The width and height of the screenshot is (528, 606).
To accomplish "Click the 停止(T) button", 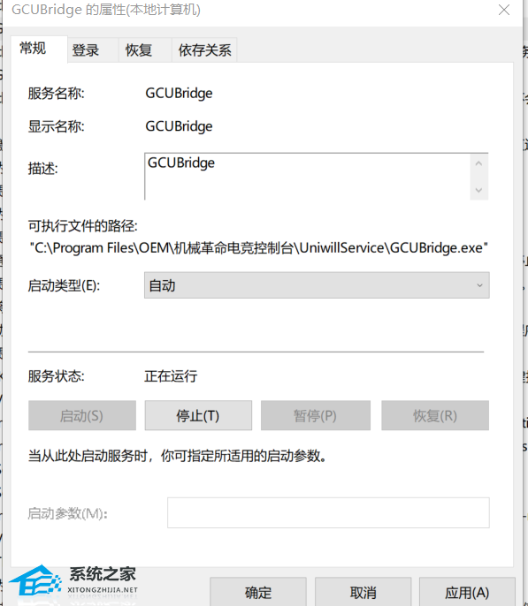I will click(198, 415).
